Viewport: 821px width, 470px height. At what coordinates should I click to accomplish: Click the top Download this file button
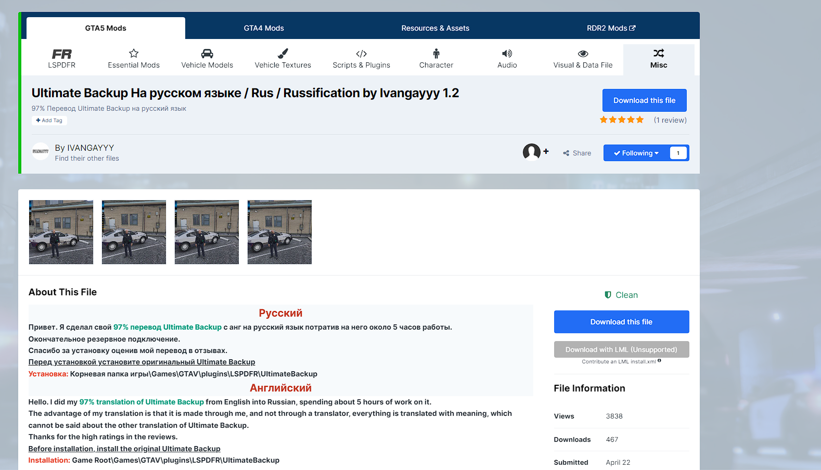[645, 100]
